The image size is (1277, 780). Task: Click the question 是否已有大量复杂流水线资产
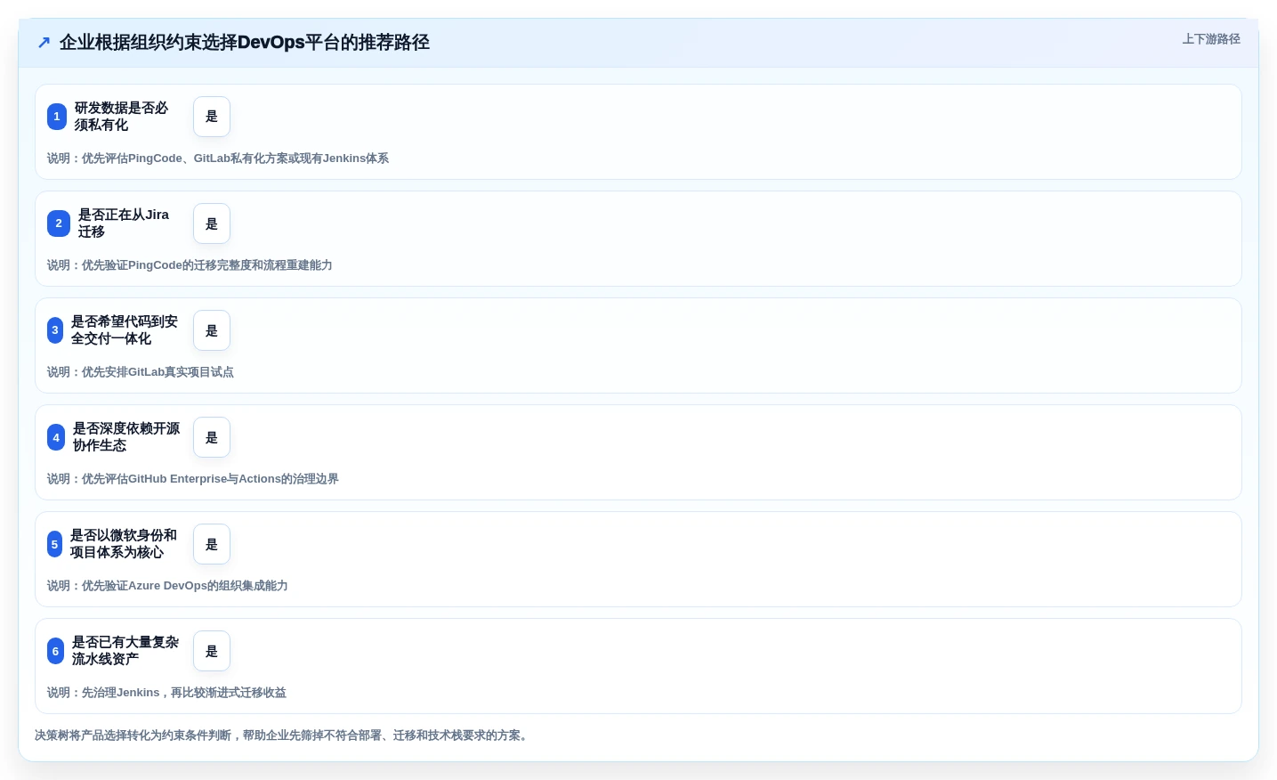125,651
